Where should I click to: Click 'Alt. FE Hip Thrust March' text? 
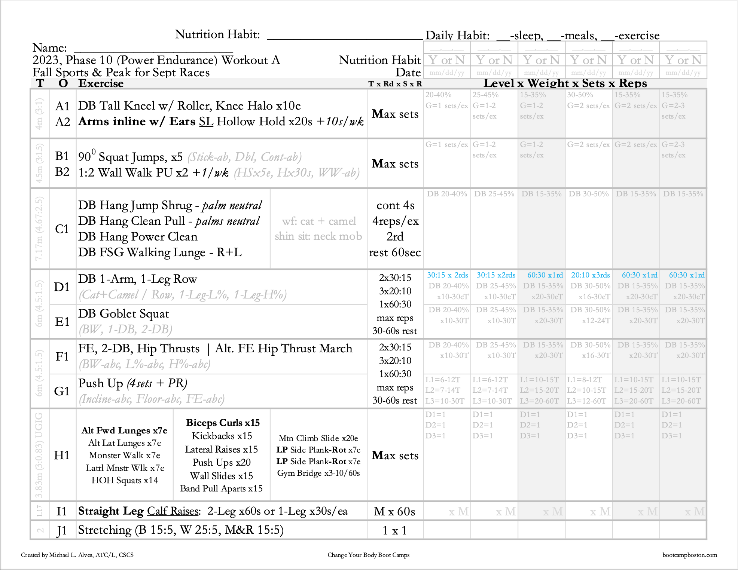coord(283,349)
